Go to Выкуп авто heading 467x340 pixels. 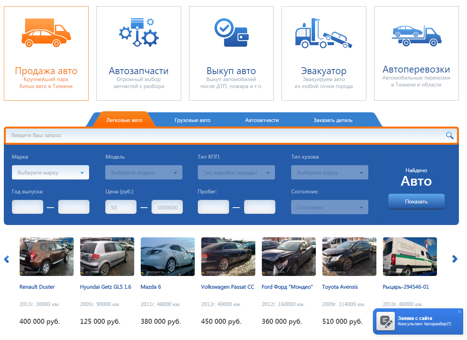click(231, 71)
